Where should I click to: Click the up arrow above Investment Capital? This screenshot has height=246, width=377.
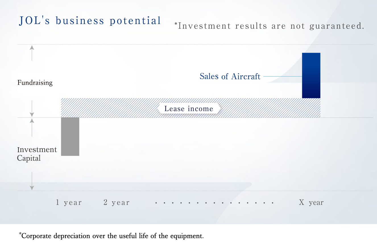(x=32, y=127)
